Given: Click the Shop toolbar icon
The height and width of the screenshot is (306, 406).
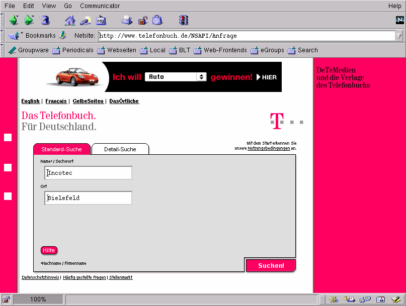Looking at the screenshot, I should [157, 20].
